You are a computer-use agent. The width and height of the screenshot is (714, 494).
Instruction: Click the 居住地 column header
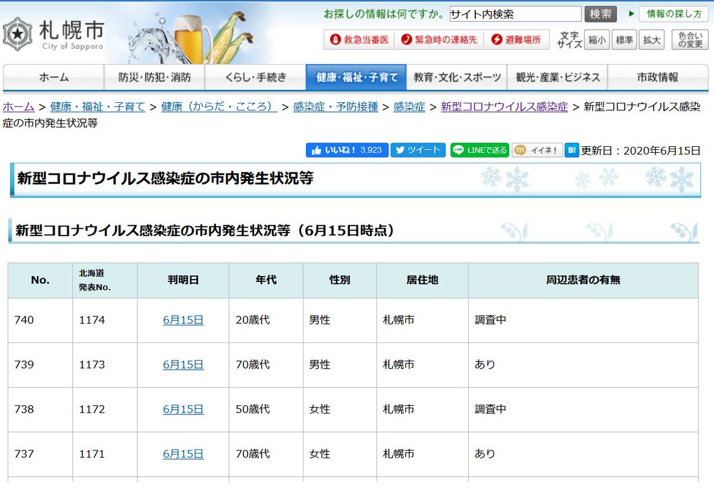click(422, 280)
